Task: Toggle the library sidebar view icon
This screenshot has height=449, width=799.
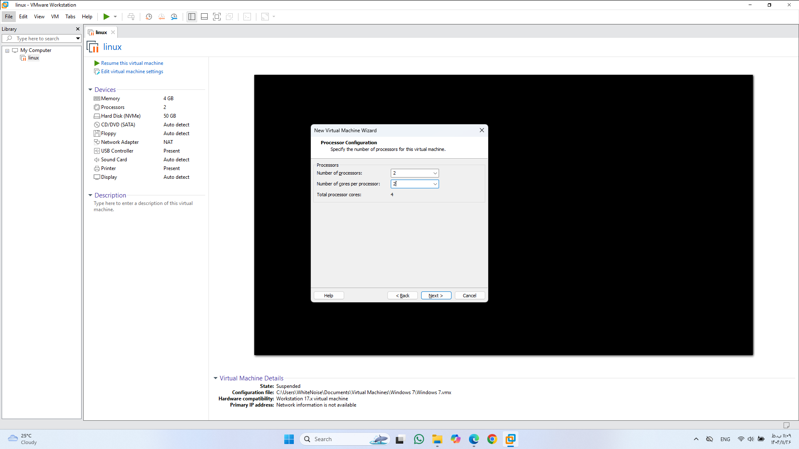Action: point(191,17)
